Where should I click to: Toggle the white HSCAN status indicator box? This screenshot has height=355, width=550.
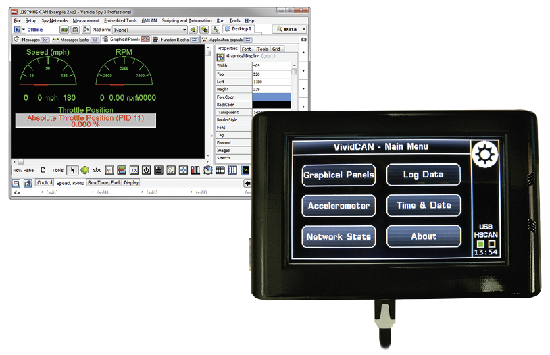pyautogui.click(x=491, y=244)
